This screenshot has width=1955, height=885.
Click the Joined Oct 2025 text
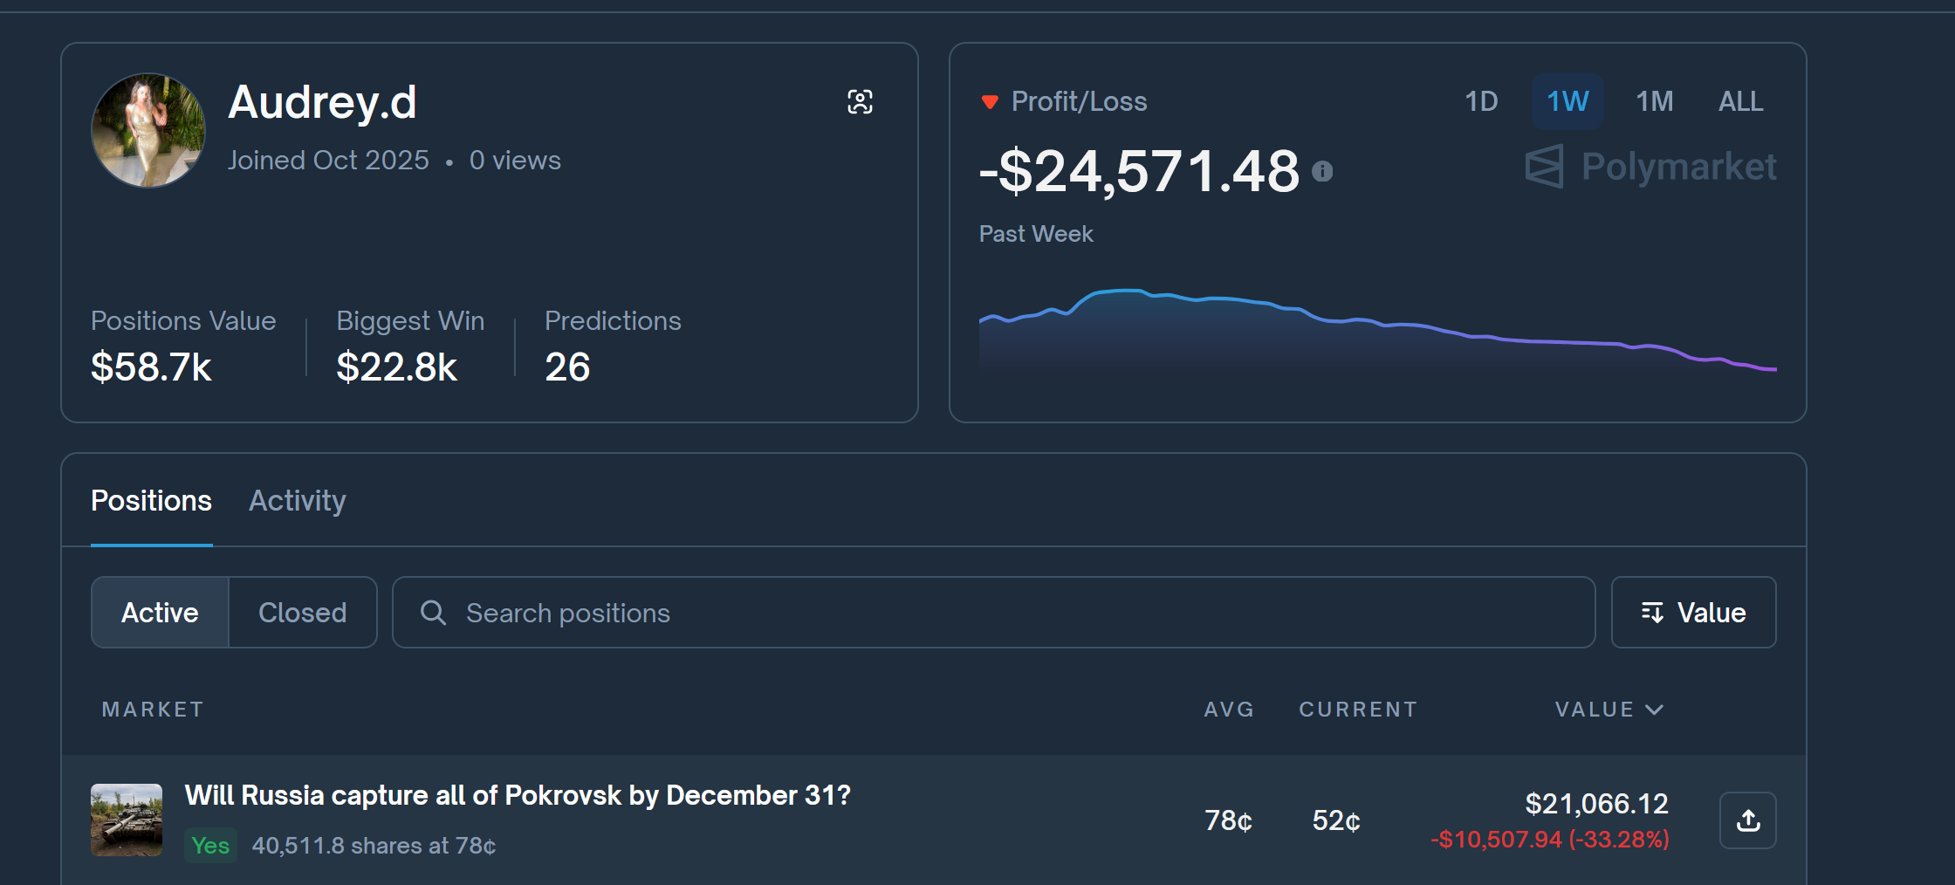click(x=328, y=161)
